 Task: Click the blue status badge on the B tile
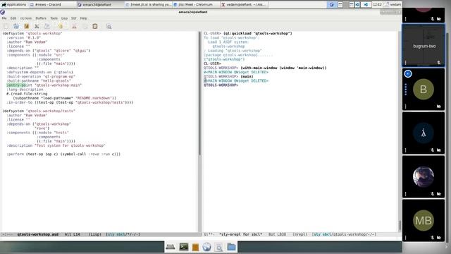(x=408, y=73)
